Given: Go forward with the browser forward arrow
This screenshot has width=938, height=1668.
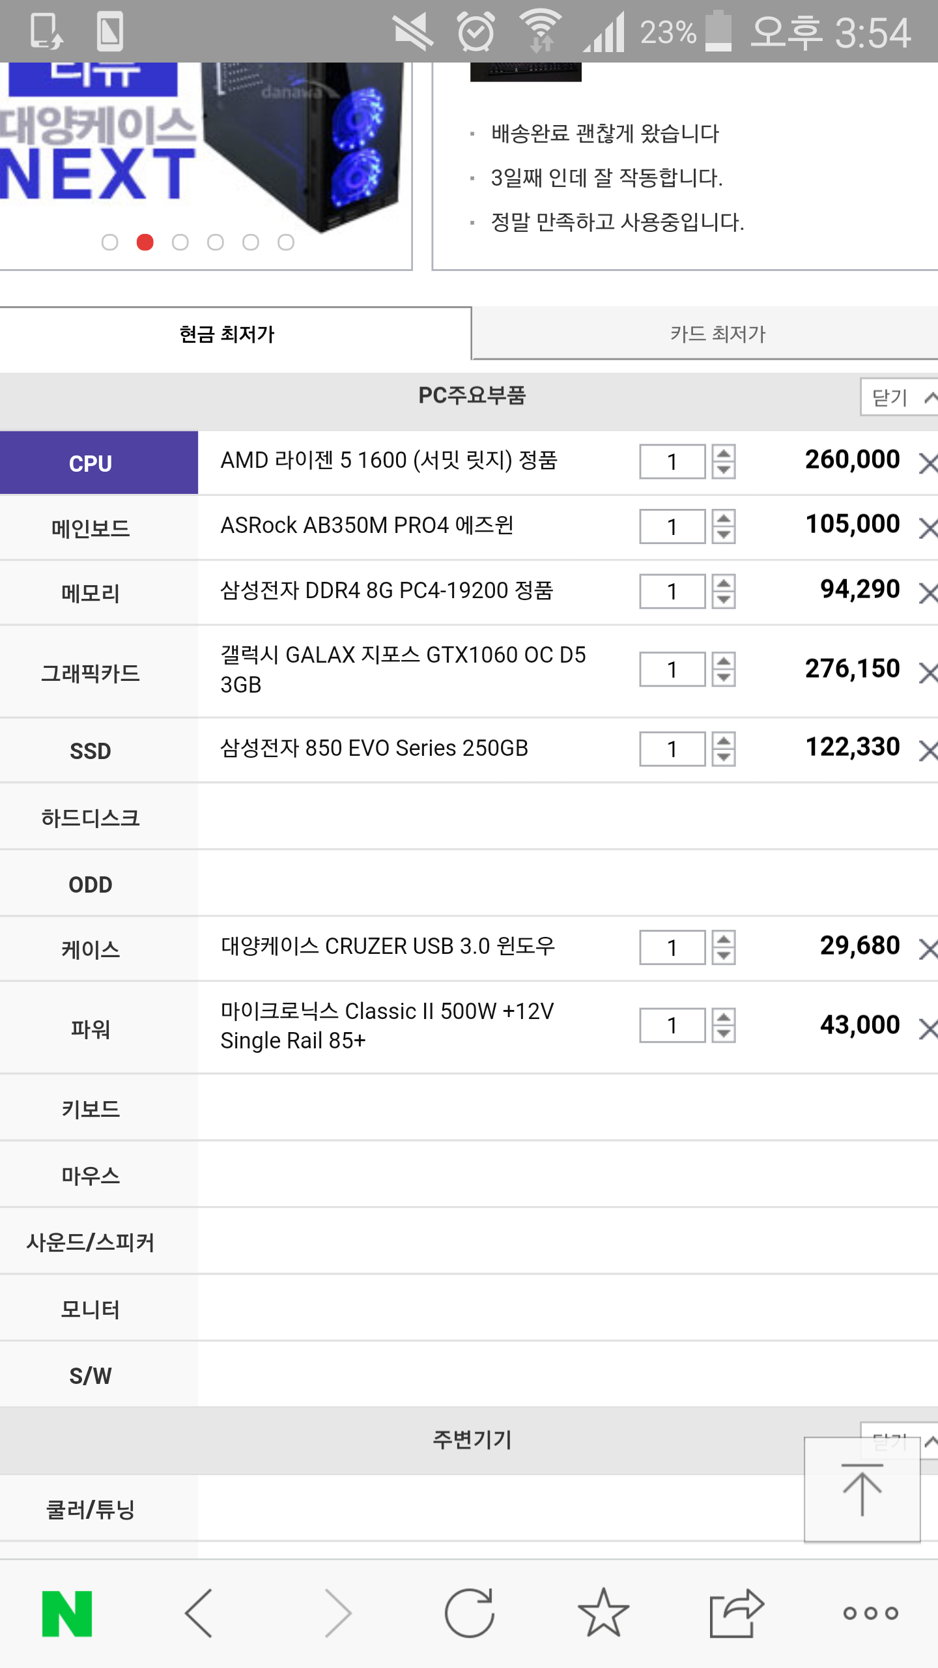Looking at the screenshot, I should (x=339, y=1613).
